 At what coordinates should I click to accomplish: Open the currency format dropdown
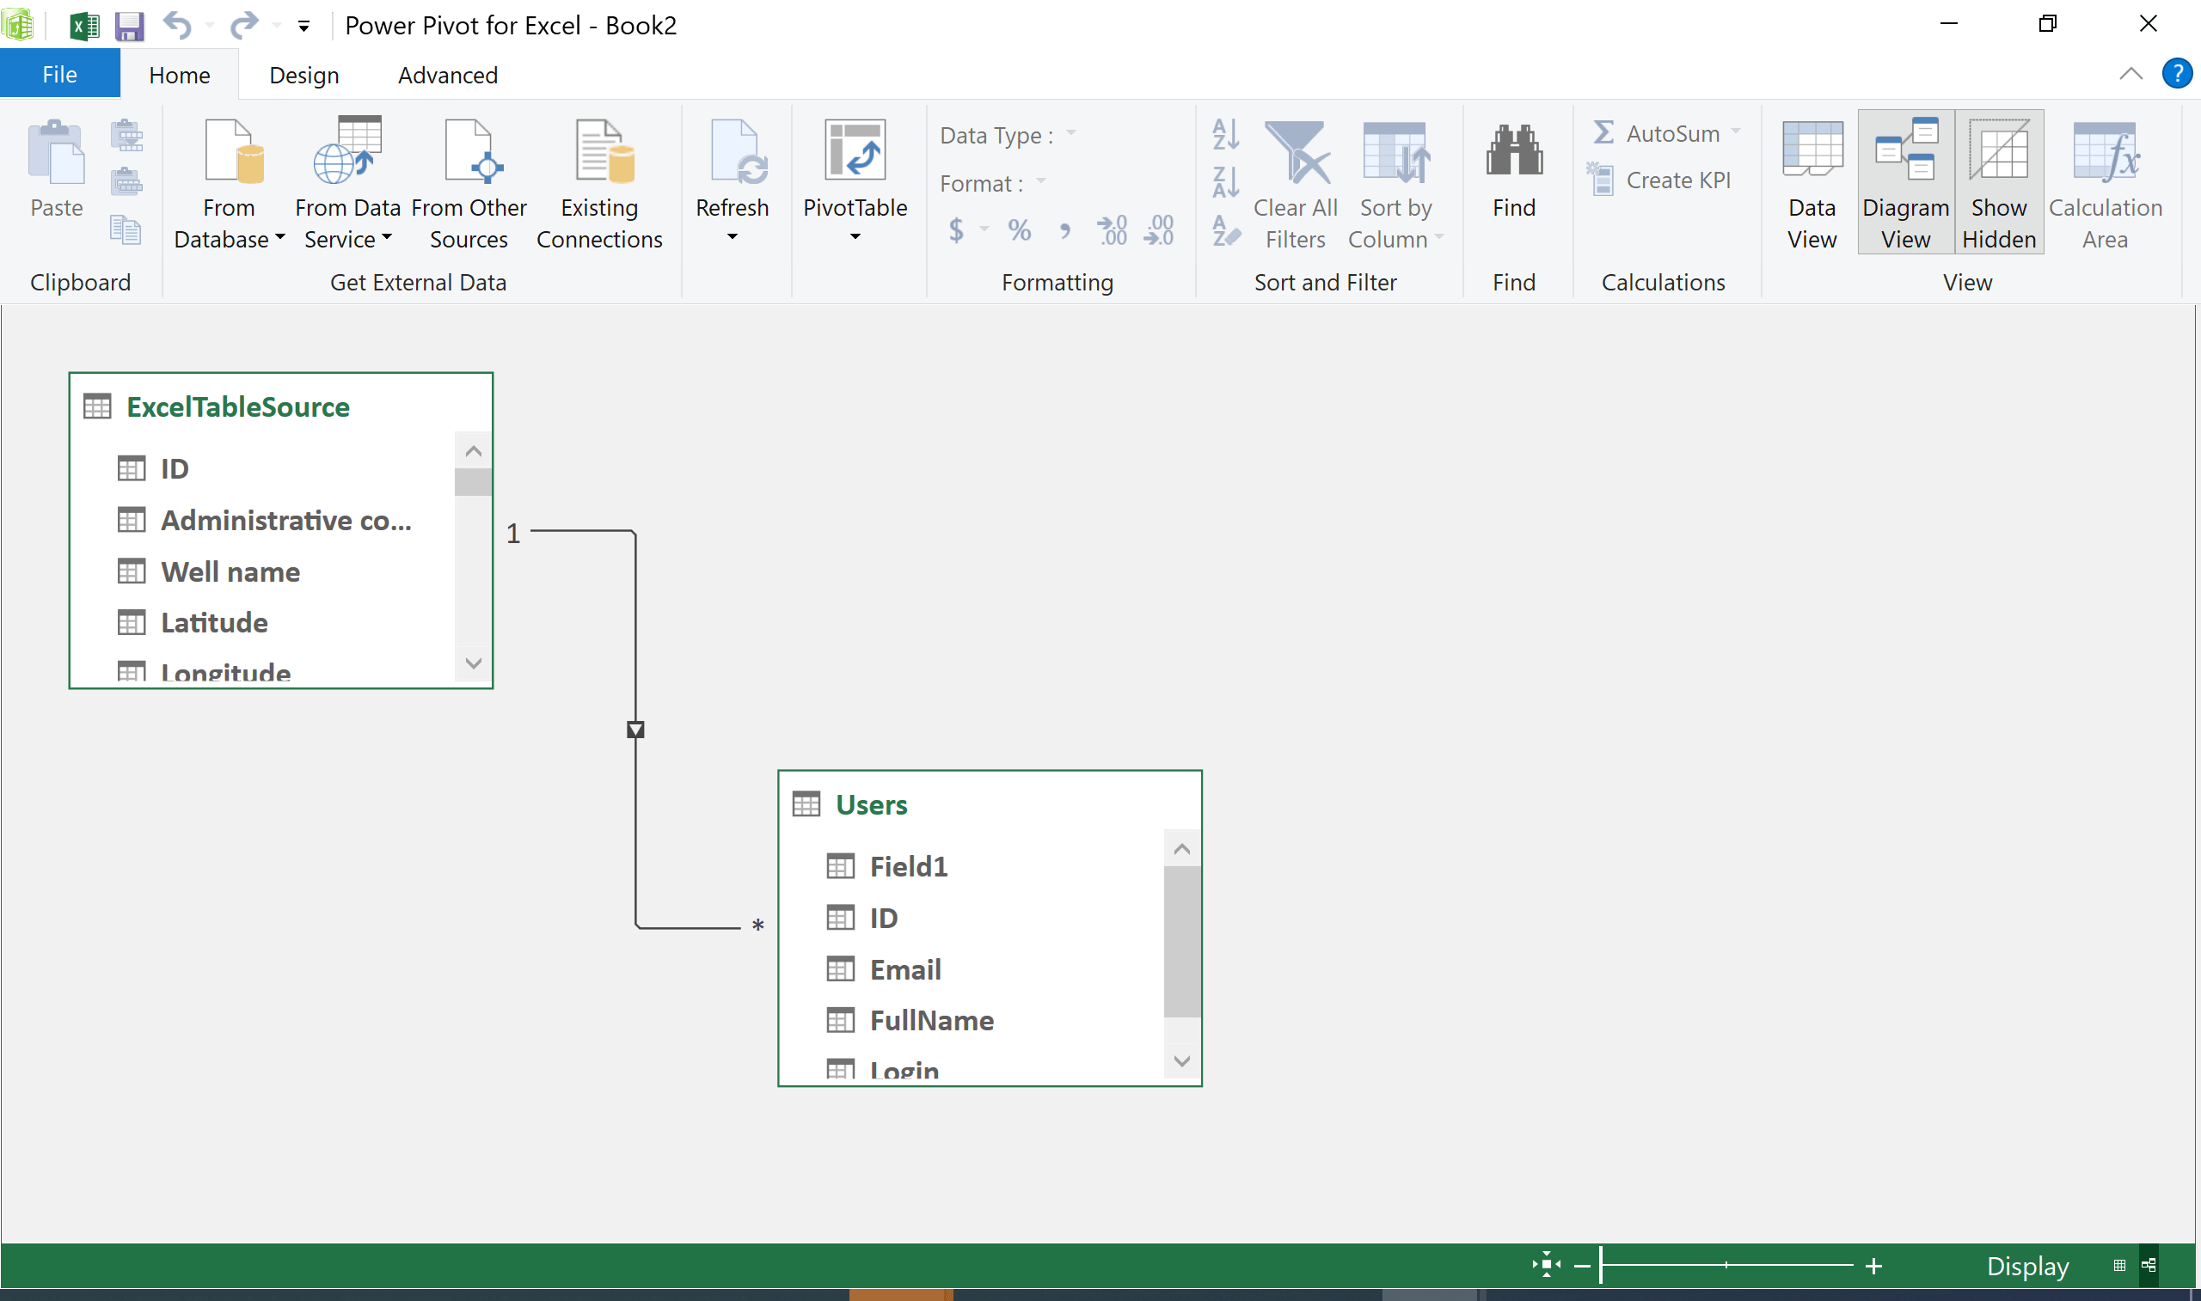pyautogui.click(x=984, y=229)
